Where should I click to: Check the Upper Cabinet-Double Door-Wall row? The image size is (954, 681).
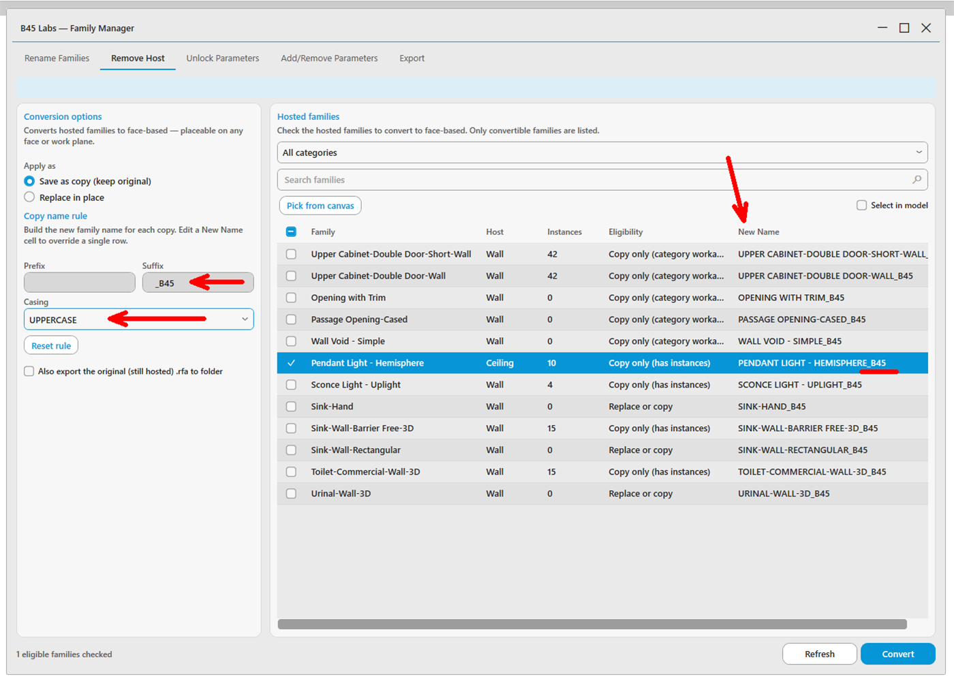291,276
